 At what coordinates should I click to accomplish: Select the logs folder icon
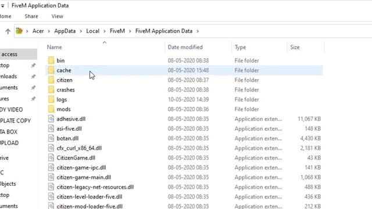pyautogui.click(x=51, y=99)
